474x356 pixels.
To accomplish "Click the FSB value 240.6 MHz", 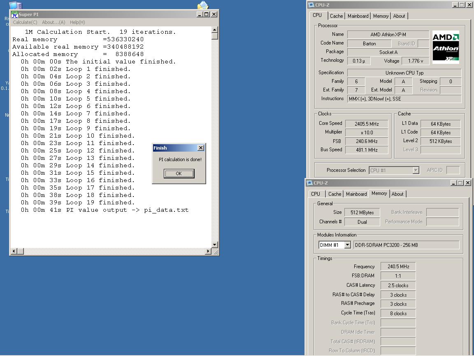I will tap(367, 141).
